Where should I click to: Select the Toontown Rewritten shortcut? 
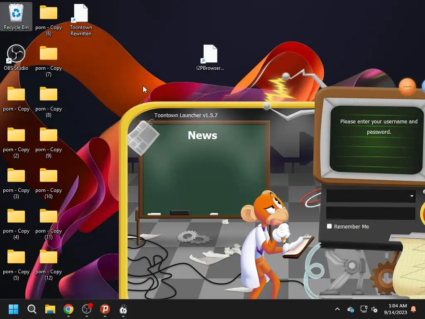[x=81, y=20]
